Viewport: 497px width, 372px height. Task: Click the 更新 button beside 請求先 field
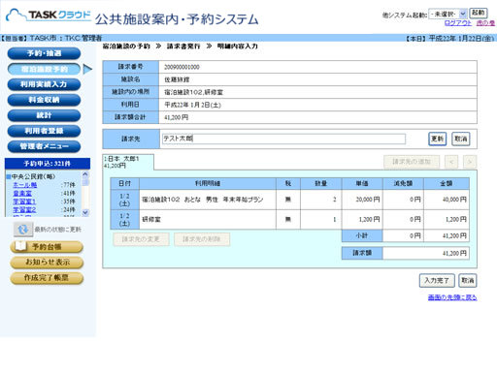(438, 139)
